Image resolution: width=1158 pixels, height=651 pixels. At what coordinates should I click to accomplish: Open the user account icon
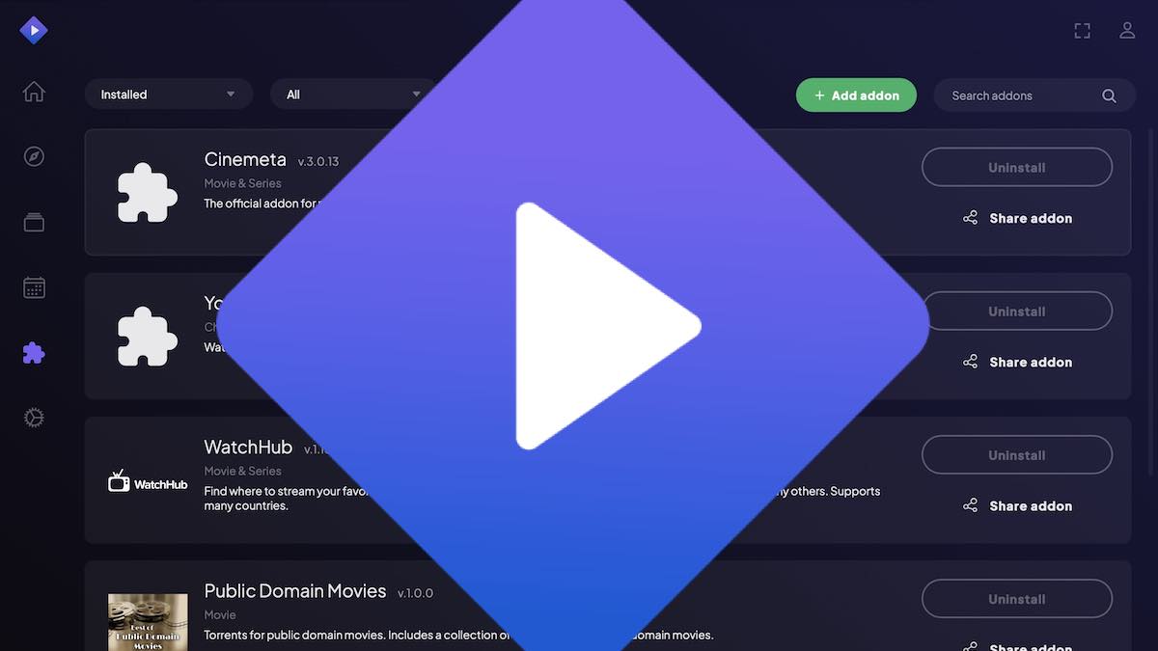click(x=1127, y=30)
